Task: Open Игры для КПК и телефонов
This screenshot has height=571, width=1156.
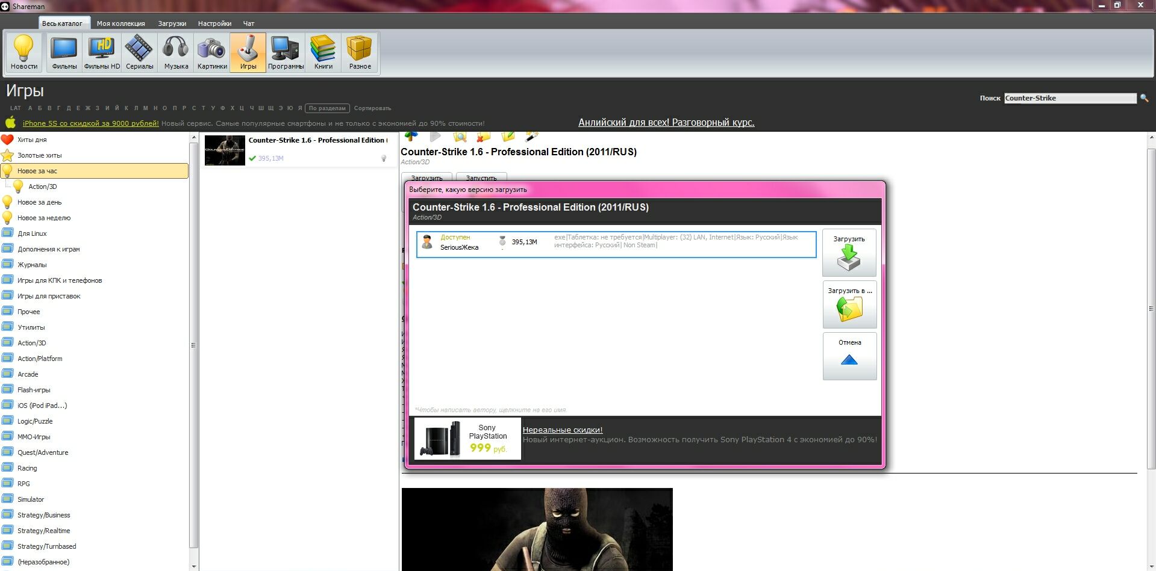Action: click(60, 280)
